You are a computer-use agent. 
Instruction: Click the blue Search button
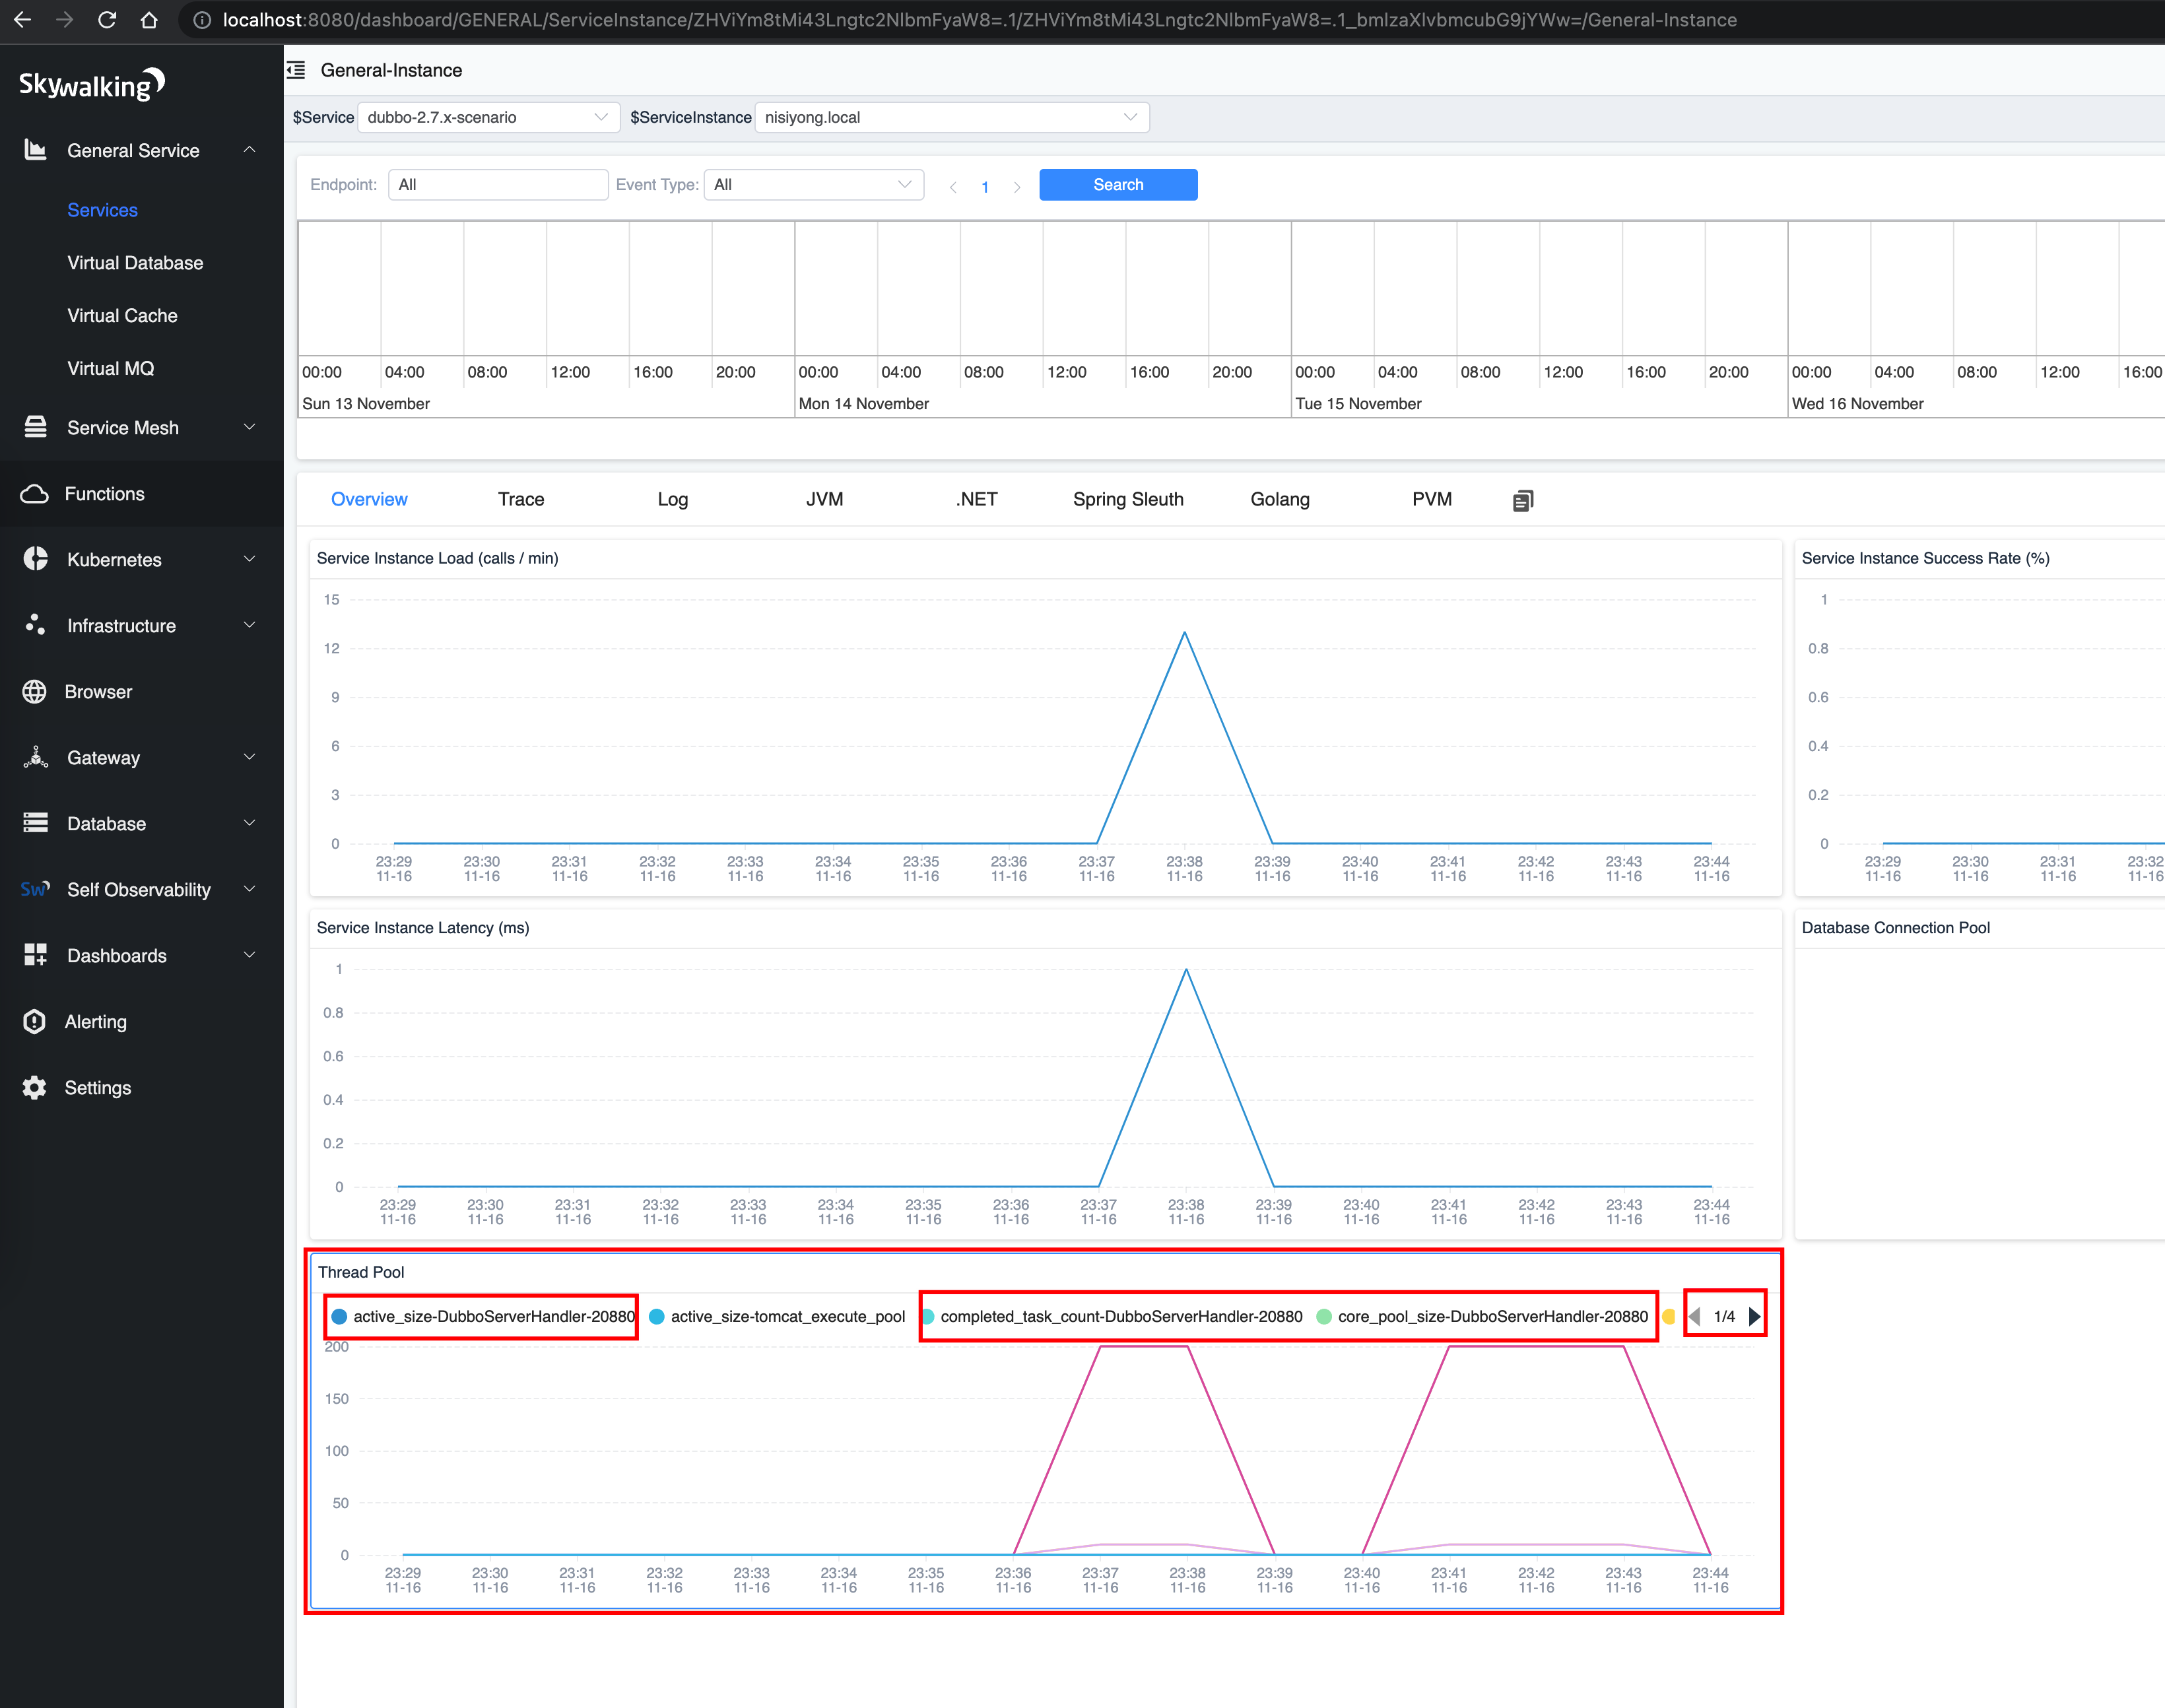point(1117,185)
